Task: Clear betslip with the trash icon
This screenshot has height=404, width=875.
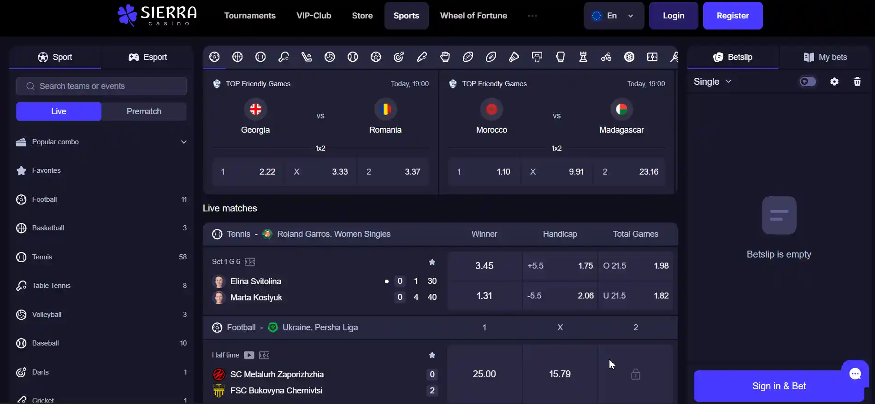Action: pos(857,82)
